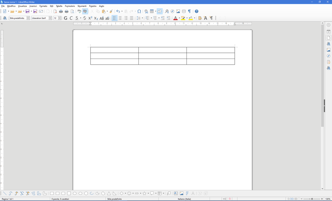Open sidebar Properties panel icon
Viewport: 332px width, 201px height.
(329, 32)
